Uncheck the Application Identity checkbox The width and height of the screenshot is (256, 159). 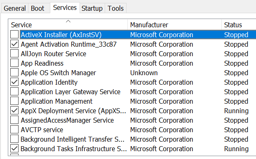pos(14,82)
